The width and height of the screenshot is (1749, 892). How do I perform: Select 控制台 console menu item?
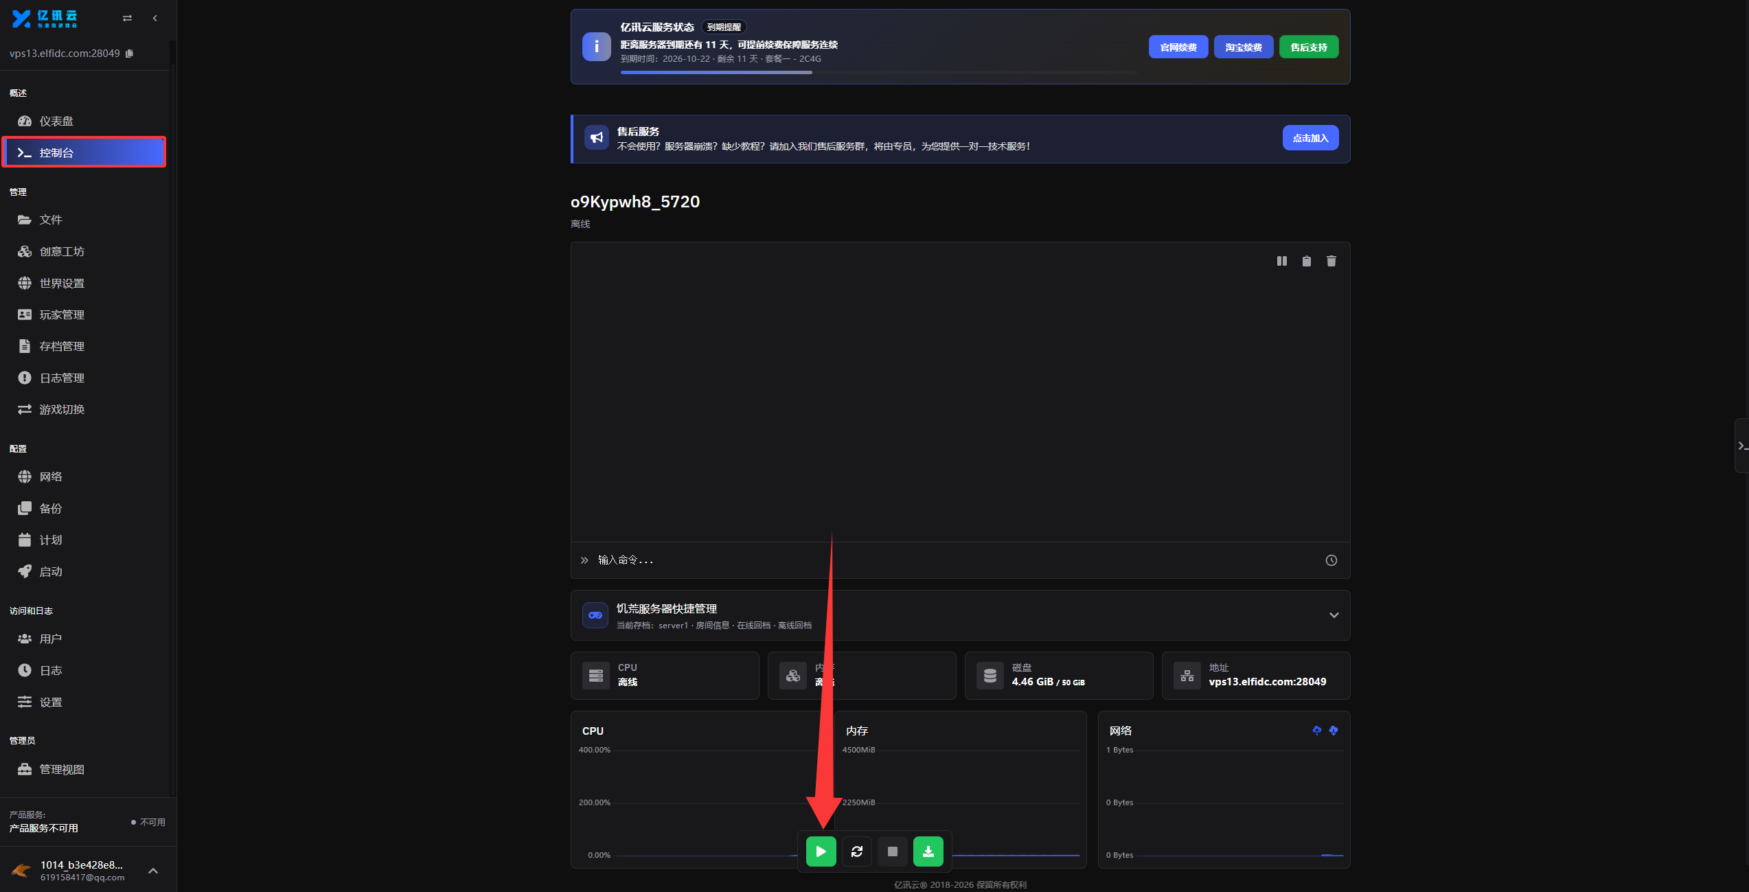[x=84, y=152]
